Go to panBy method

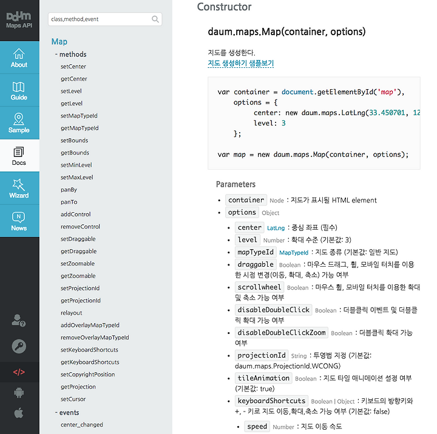point(69,190)
